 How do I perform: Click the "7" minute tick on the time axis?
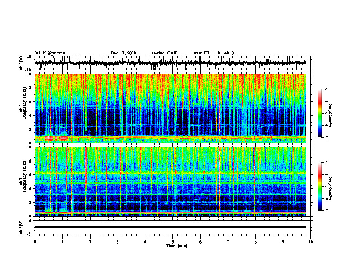(x=228, y=242)
